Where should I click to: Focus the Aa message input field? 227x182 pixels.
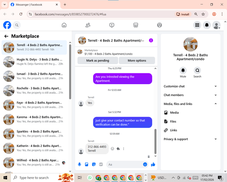tap(125, 164)
